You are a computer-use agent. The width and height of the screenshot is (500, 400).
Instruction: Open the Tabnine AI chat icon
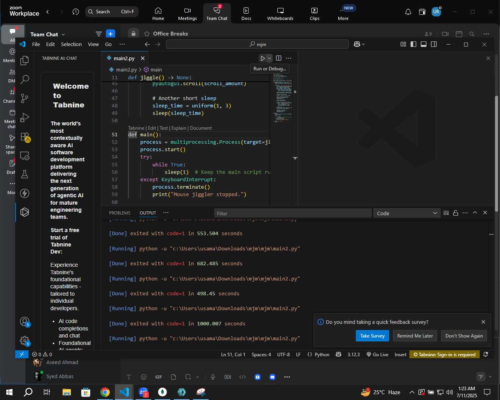coord(25,212)
